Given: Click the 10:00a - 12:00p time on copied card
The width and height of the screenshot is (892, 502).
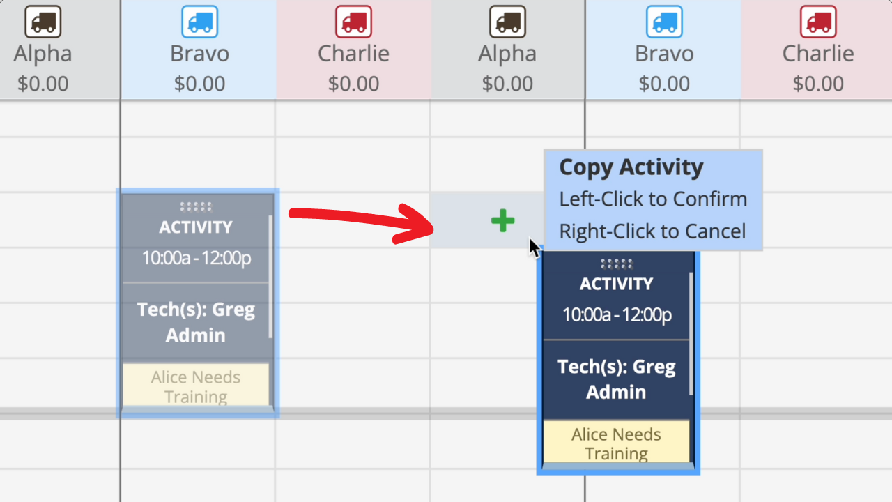Looking at the screenshot, I should click(616, 315).
